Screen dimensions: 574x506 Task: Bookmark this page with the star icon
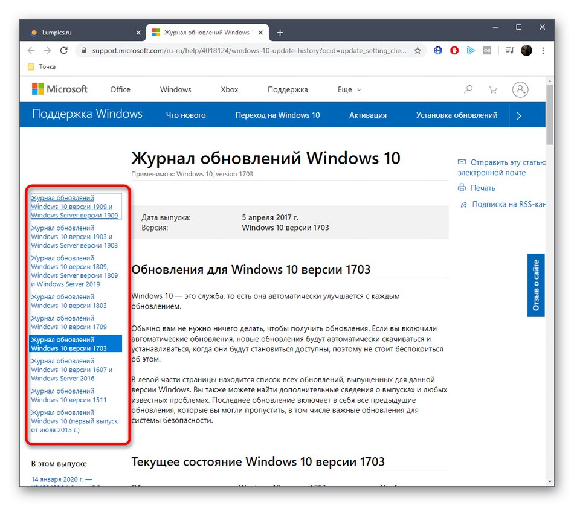418,51
